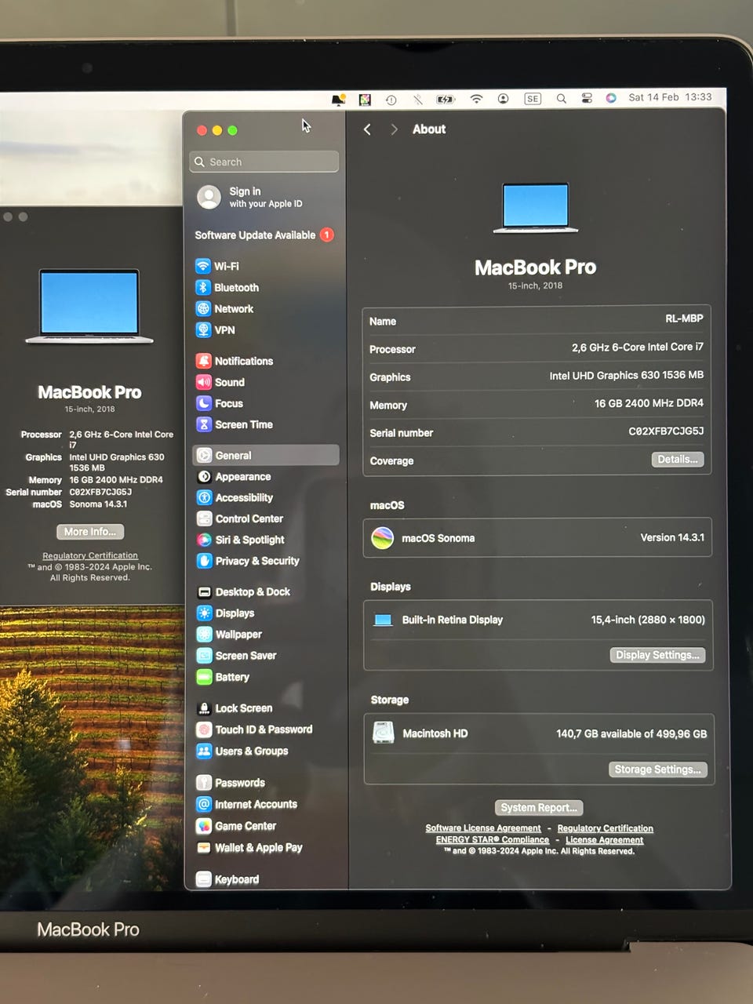Open Control Center in the menu bar

587,99
